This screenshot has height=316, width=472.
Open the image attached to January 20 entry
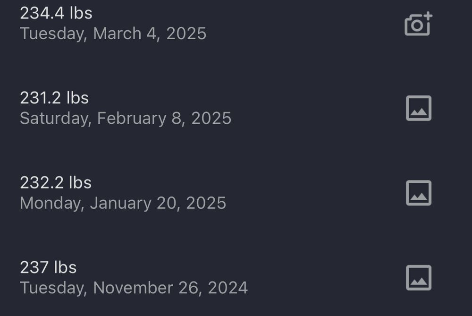tap(419, 193)
